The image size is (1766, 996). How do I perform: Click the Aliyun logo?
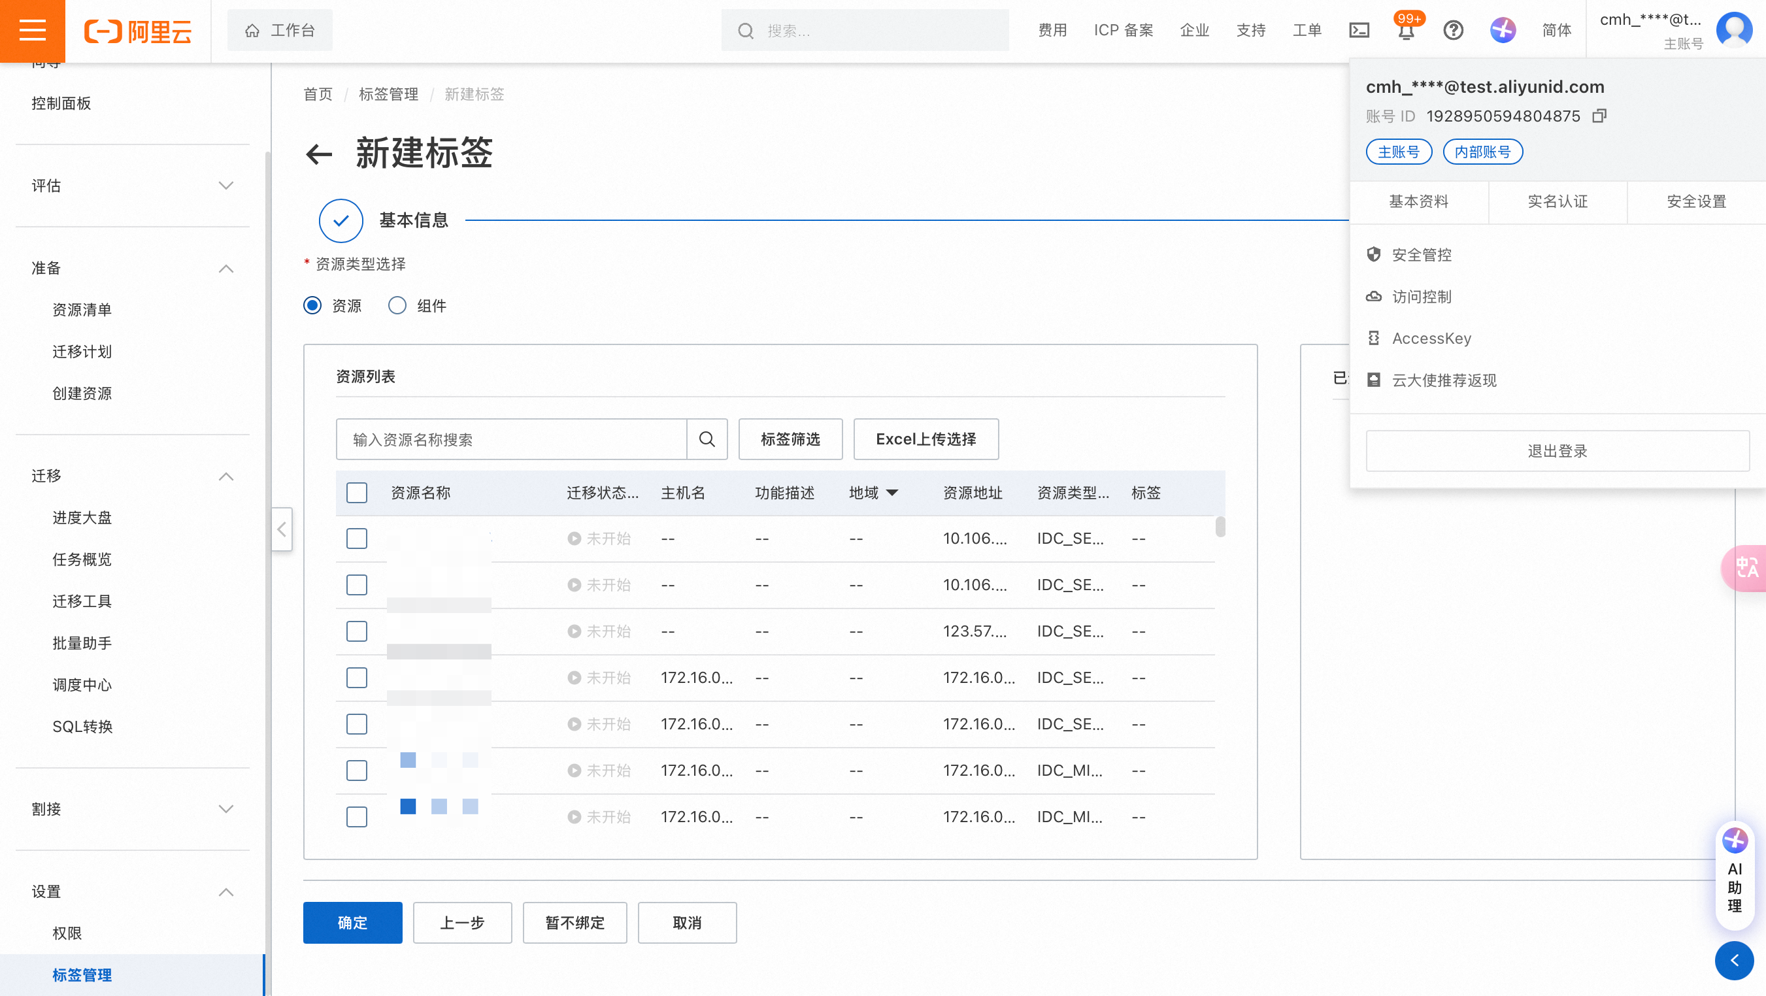[138, 31]
